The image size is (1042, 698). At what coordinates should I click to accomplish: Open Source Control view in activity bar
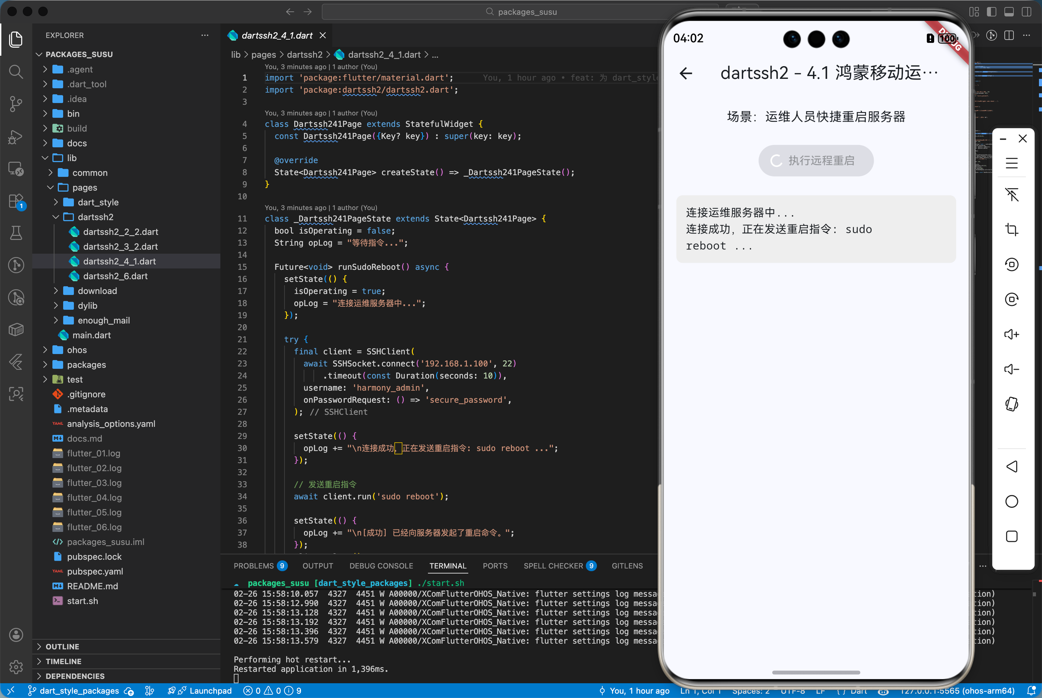pyautogui.click(x=16, y=104)
